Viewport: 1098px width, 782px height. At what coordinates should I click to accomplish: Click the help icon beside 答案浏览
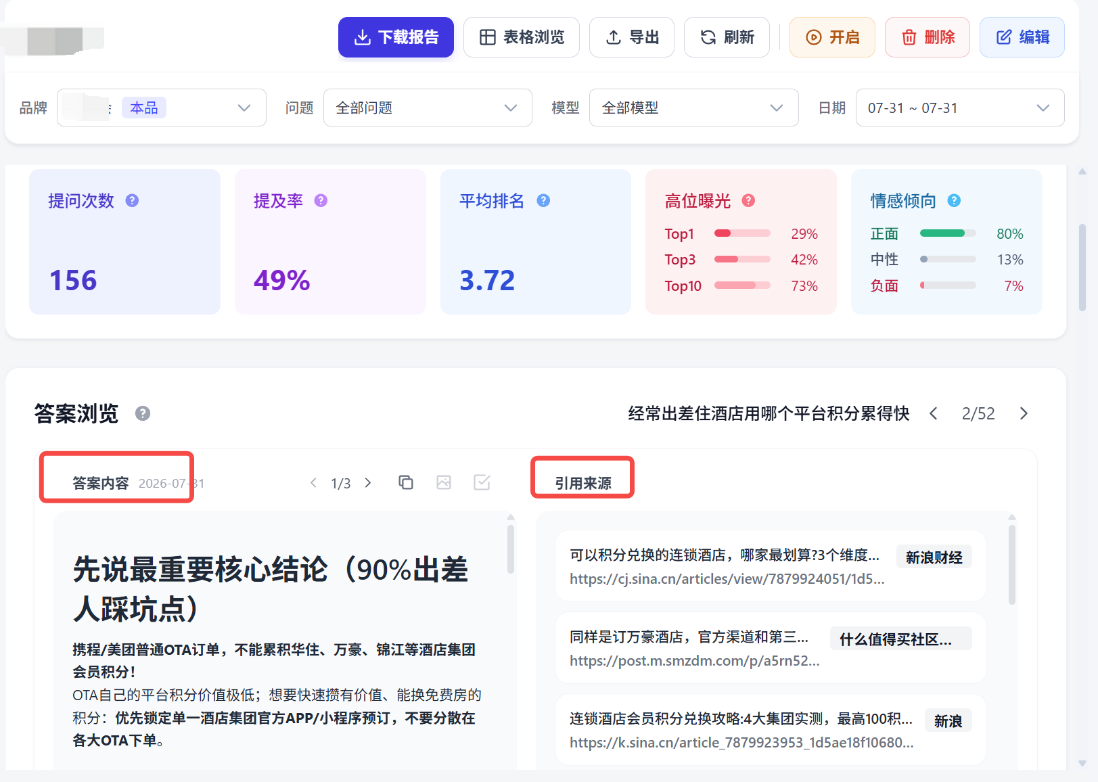143,413
